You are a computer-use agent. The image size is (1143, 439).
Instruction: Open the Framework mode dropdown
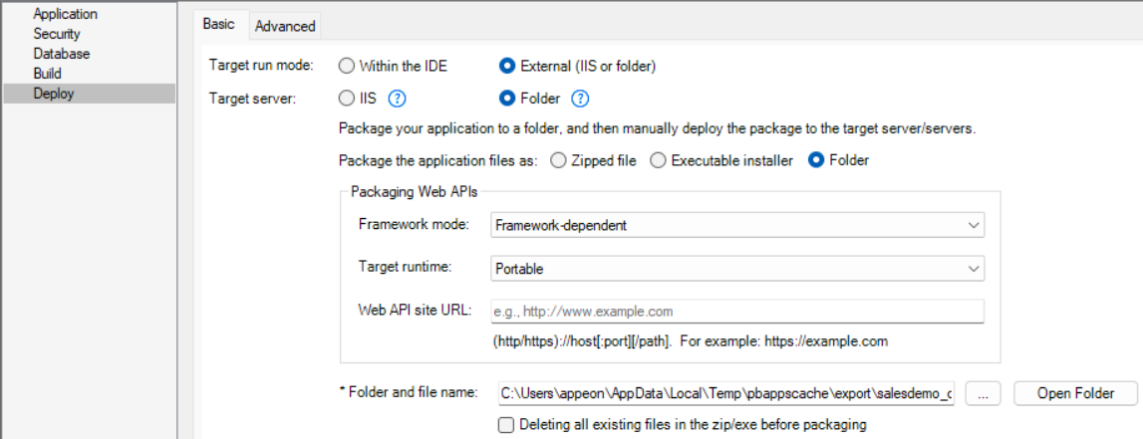click(737, 225)
